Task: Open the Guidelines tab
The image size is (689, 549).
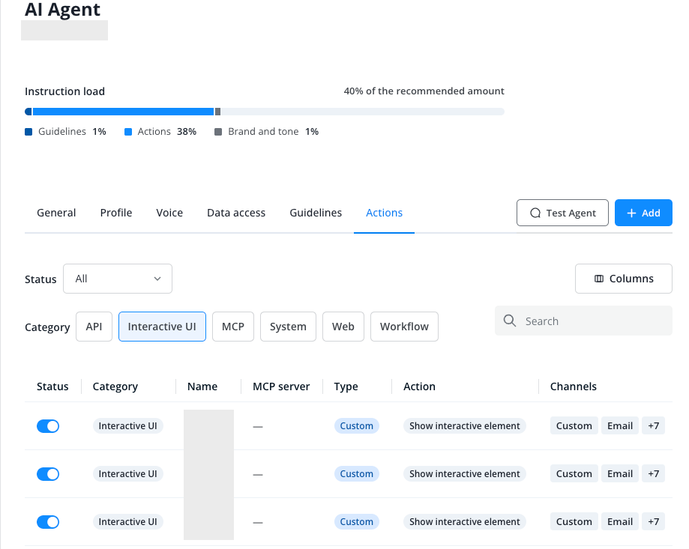Action: (x=316, y=213)
